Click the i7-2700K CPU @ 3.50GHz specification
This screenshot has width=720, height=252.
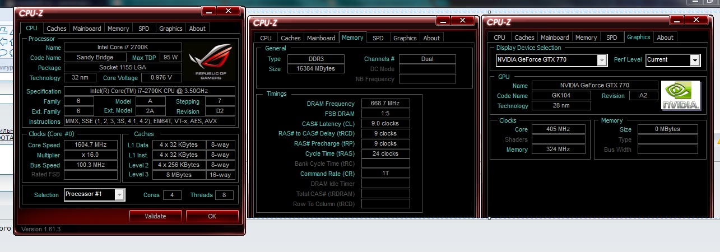[x=150, y=91]
